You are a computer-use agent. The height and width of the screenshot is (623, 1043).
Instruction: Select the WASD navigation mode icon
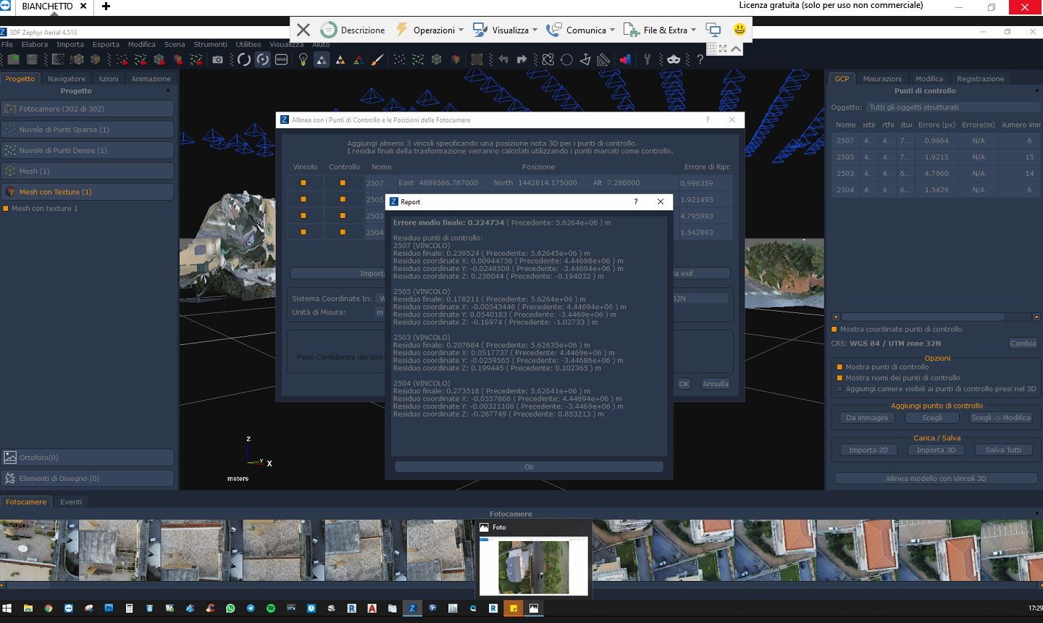[x=281, y=59]
